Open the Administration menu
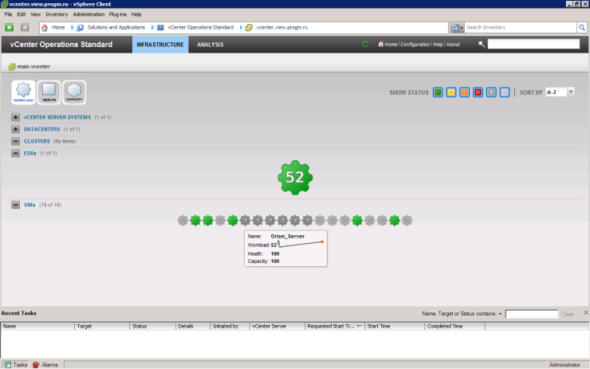The height and width of the screenshot is (369, 590). coord(88,14)
